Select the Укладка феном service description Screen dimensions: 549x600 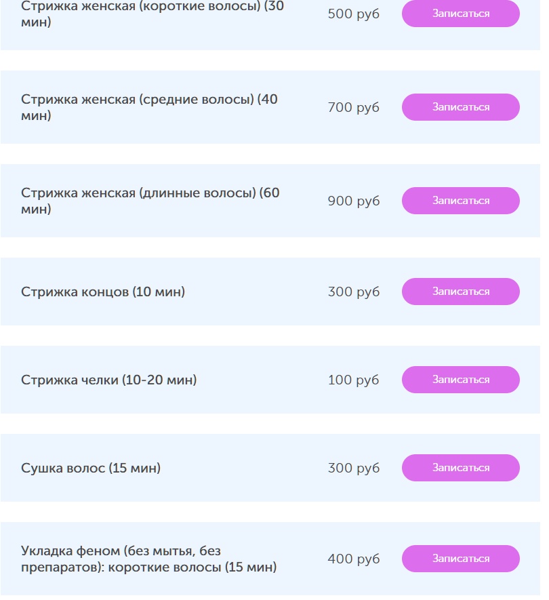click(x=148, y=559)
